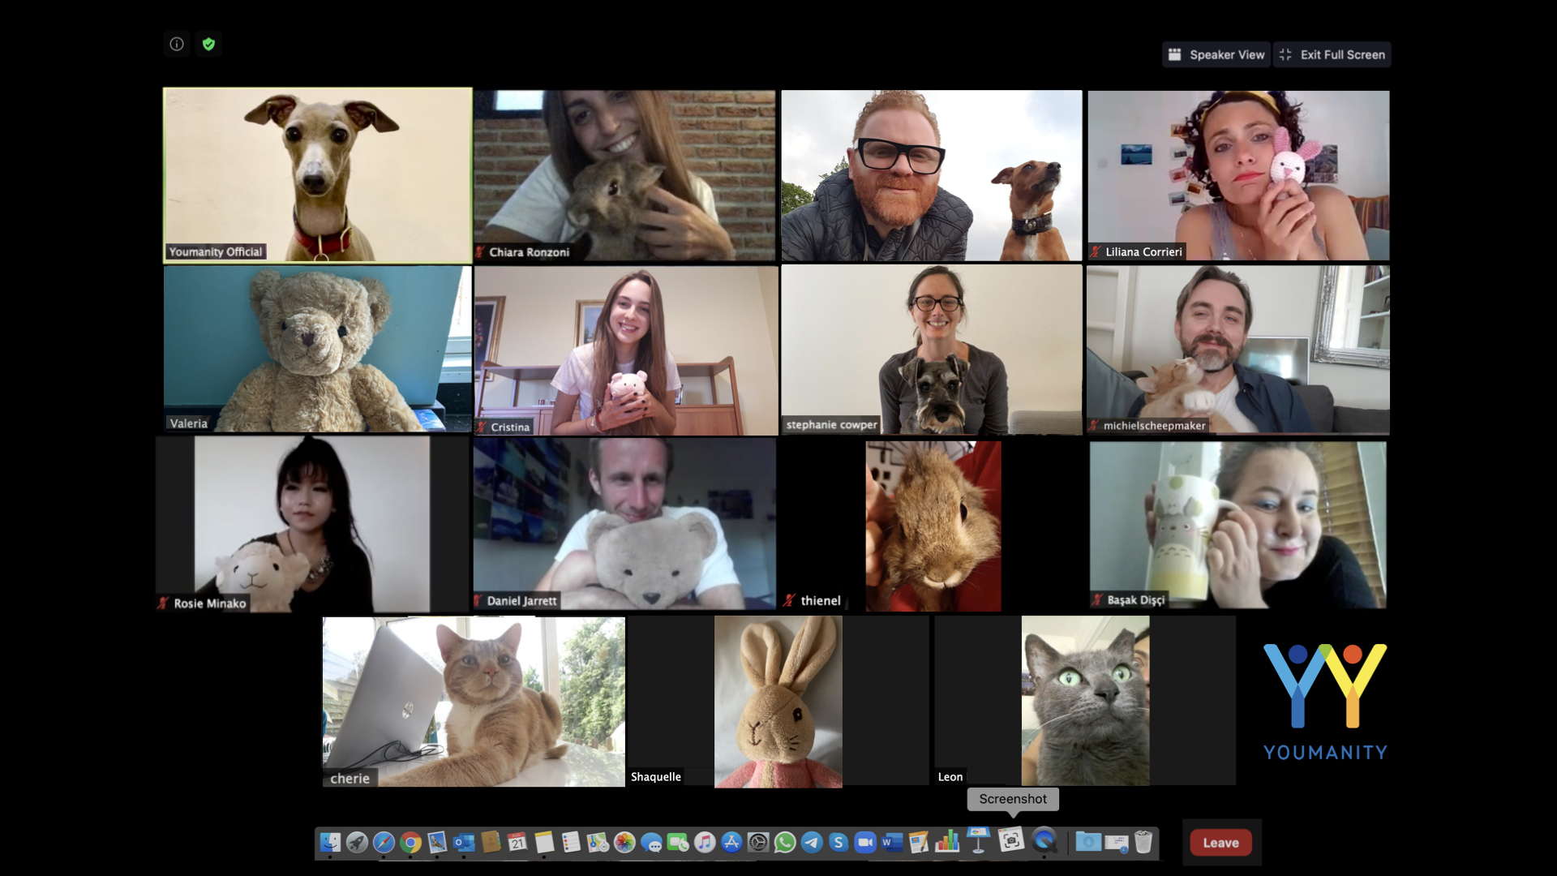
Task: Open WhatsApp from the dock
Action: click(785, 843)
